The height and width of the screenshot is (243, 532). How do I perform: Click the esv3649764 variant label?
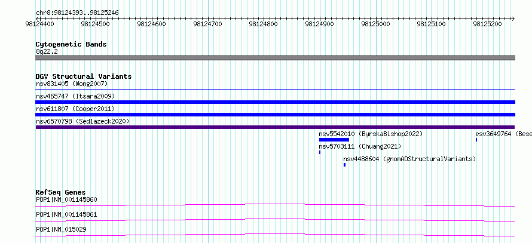503,134
